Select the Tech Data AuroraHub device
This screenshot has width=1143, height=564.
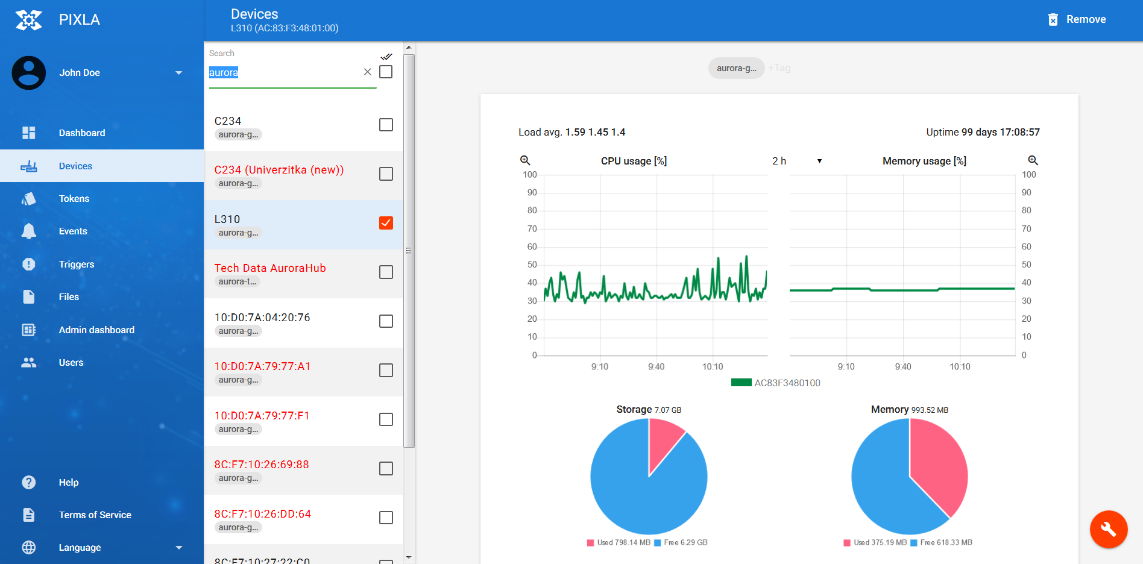coord(303,274)
